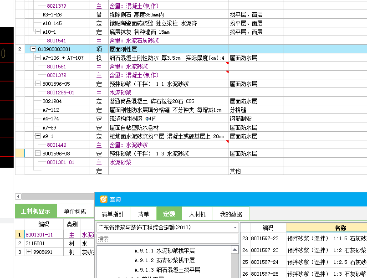Switch to the 清单指引 tab

[x=112, y=214]
